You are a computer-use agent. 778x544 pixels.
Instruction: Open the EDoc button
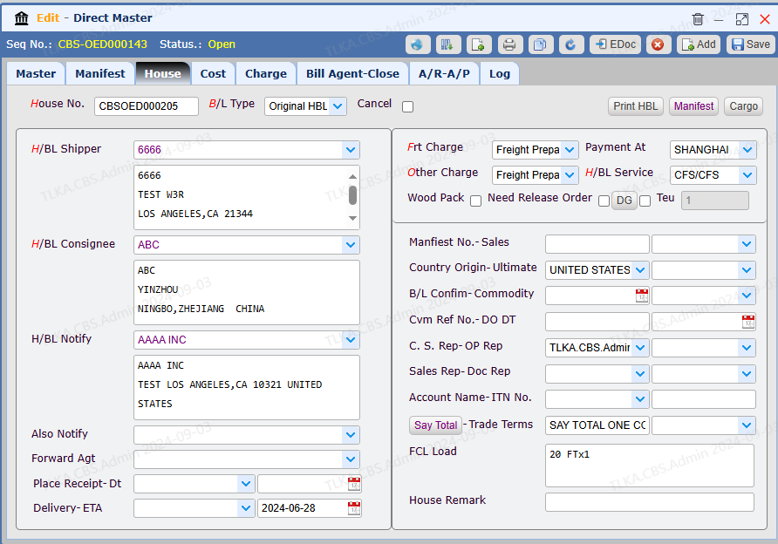[615, 44]
